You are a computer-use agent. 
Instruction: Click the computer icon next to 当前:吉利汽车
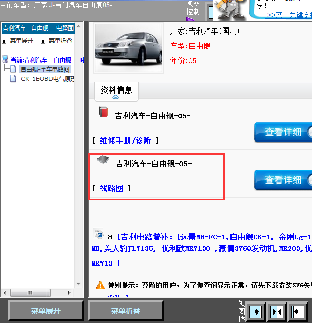pyautogui.click(x=5, y=59)
